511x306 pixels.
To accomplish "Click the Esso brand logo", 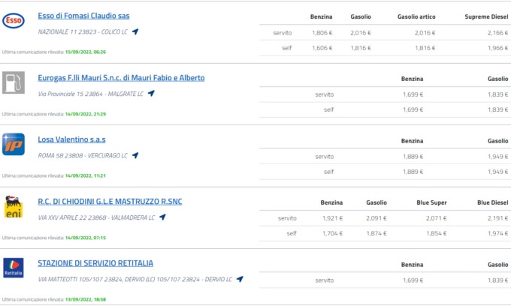I will pos(14,21).
